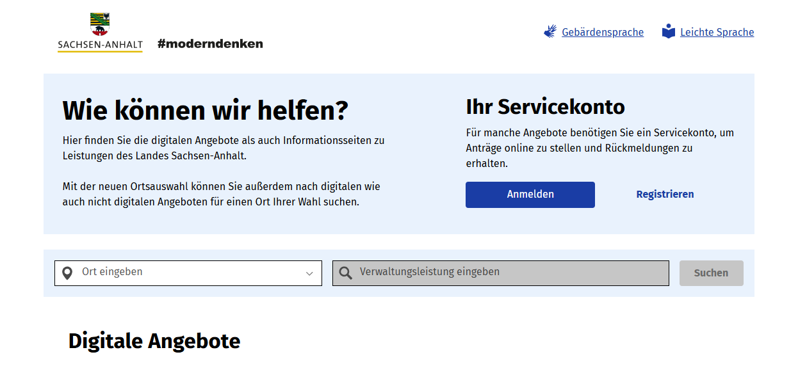The image size is (807, 366).
Task: Select the Digitale Angebote heading
Action: 154,341
